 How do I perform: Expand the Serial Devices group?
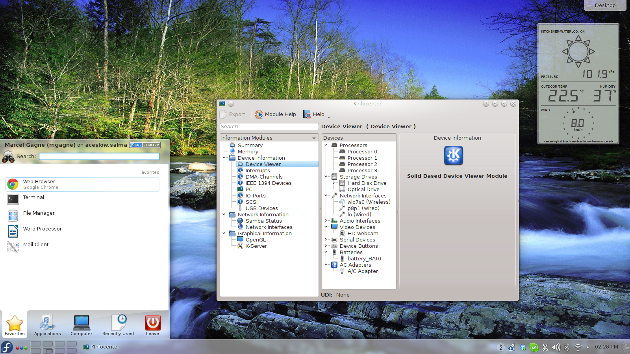(326, 240)
